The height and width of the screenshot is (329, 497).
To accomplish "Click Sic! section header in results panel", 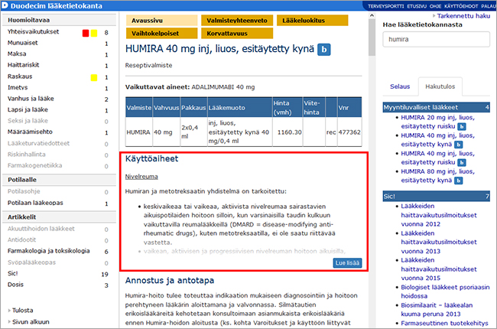I will [x=437, y=197].
